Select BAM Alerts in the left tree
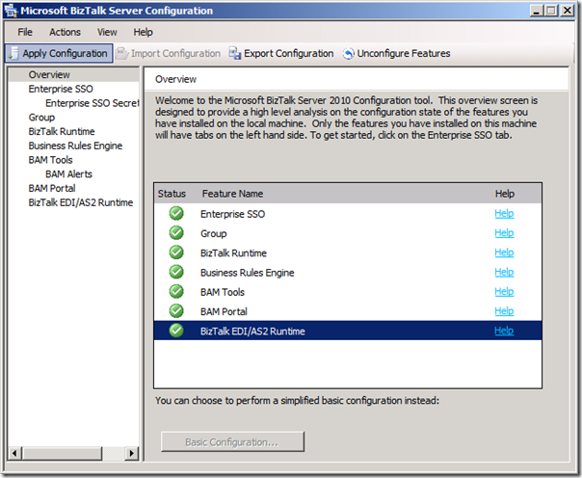582x478 pixels. click(68, 174)
